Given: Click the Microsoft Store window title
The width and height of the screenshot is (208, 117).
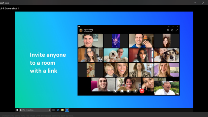Looking at the screenshot, I should click(5, 3).
